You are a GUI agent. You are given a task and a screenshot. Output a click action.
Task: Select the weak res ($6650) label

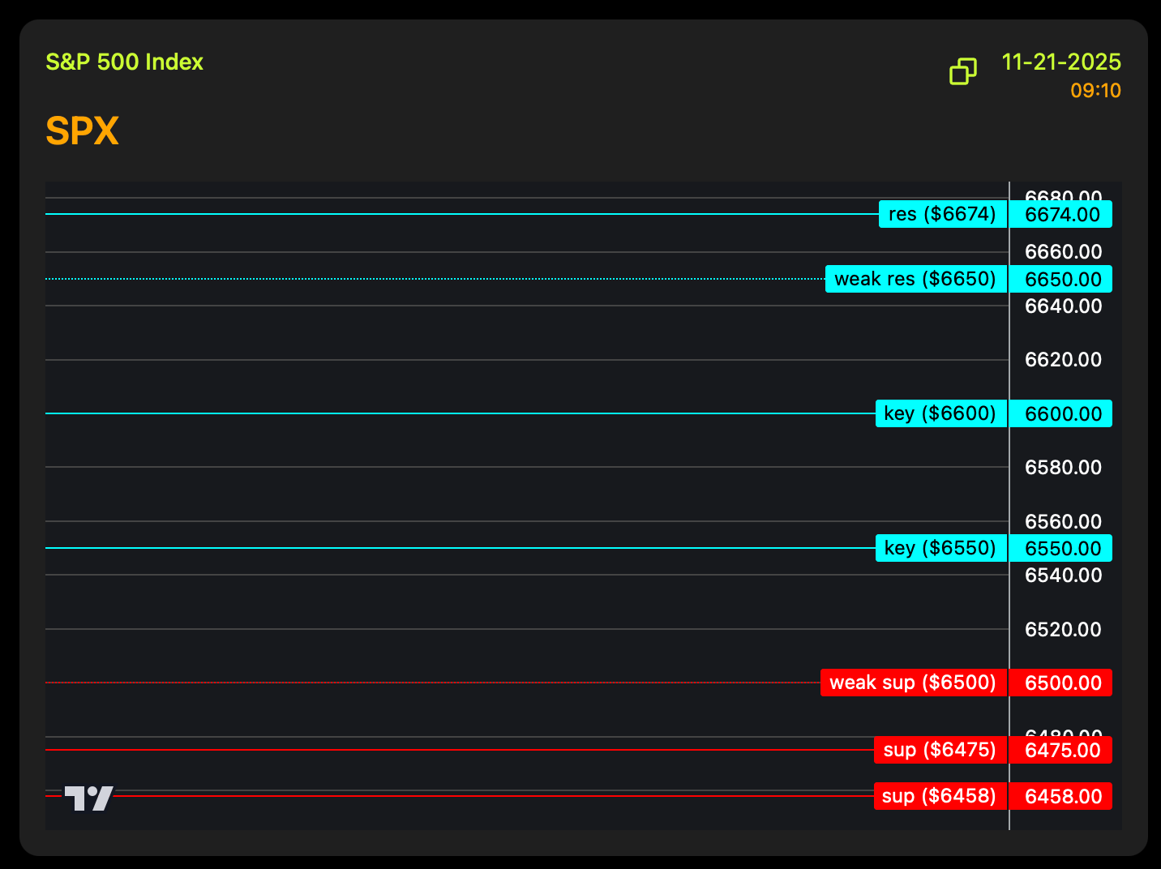915,280
